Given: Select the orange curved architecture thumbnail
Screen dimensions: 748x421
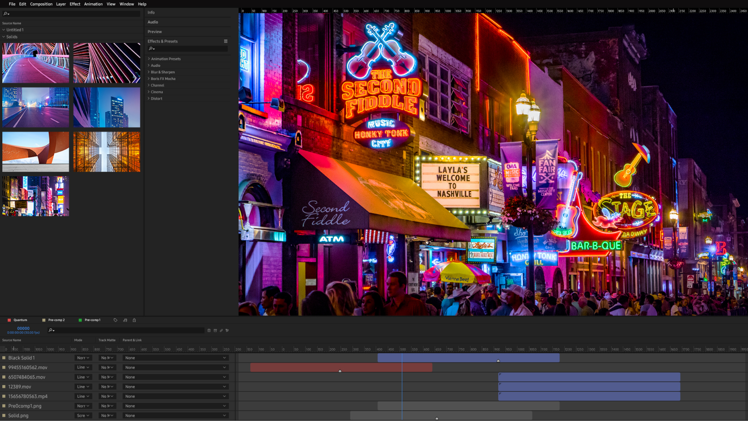Looking at the screenshot, I should (36, 151).
